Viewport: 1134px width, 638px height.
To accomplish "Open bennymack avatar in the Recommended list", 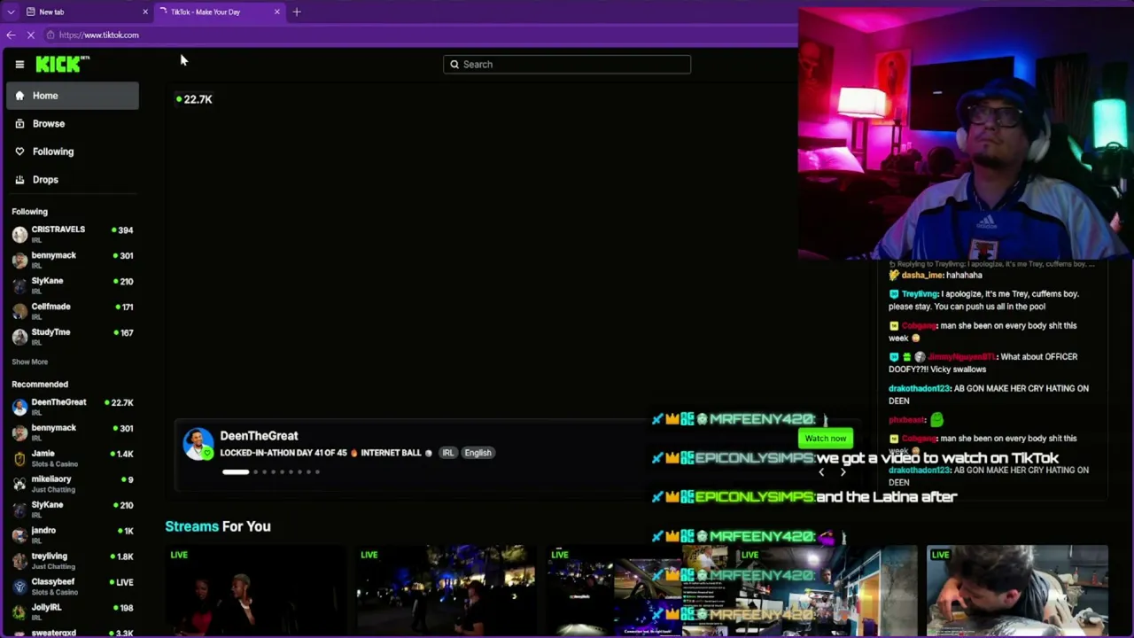I will (19, 432).
